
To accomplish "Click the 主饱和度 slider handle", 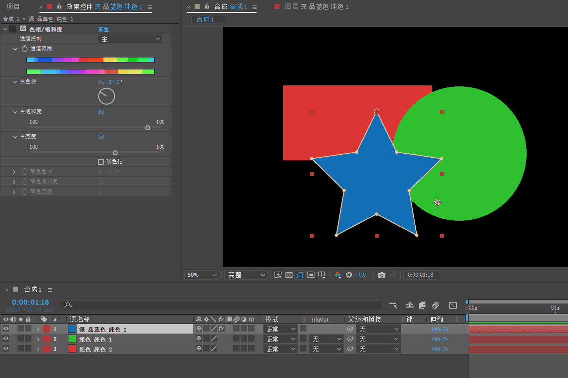I will (148, 128).
